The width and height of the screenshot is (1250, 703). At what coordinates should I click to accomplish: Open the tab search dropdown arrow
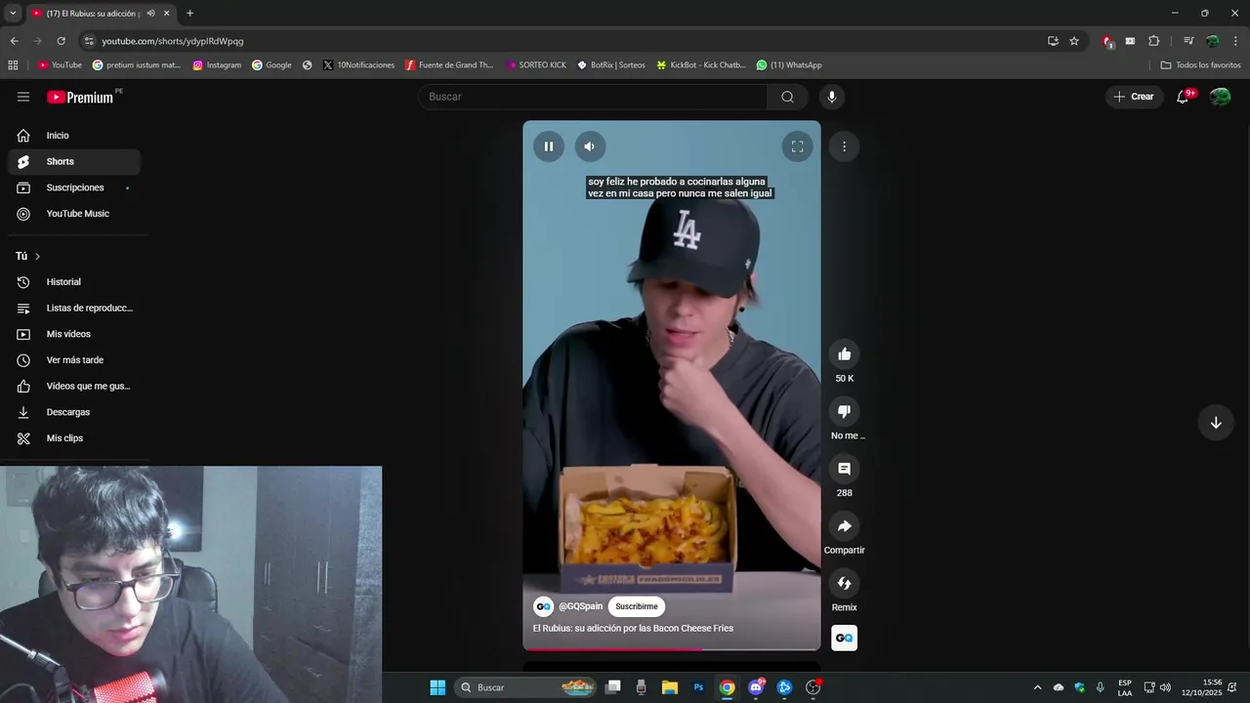tap(13, 14)
